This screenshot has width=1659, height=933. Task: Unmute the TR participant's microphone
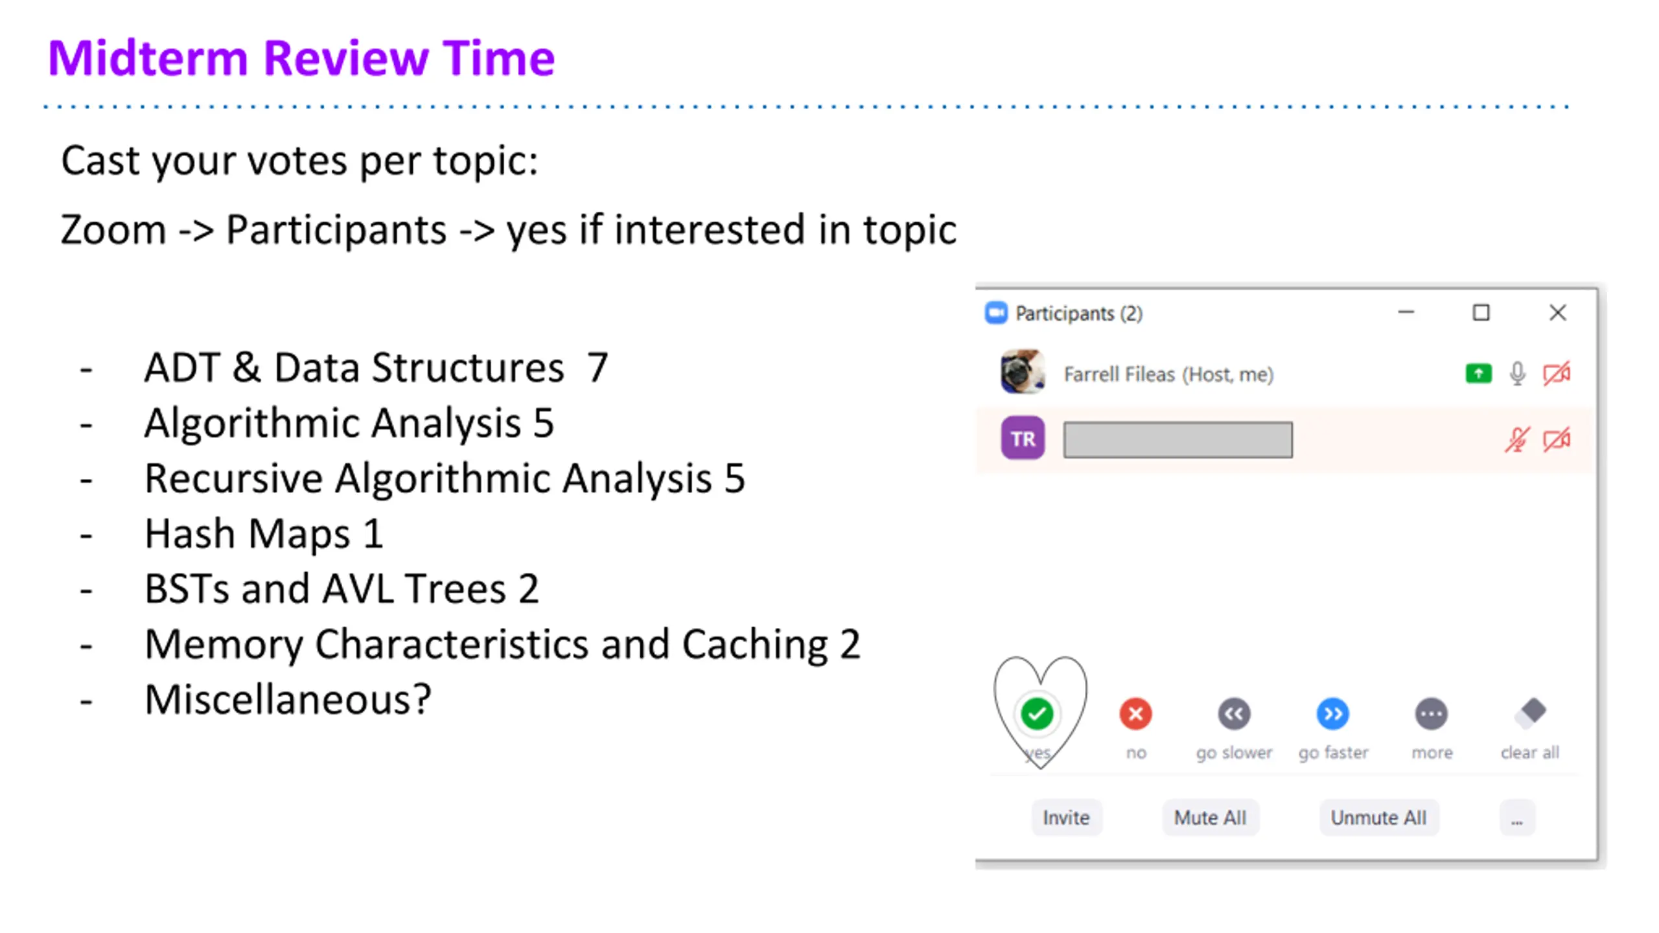[1517, 440]
